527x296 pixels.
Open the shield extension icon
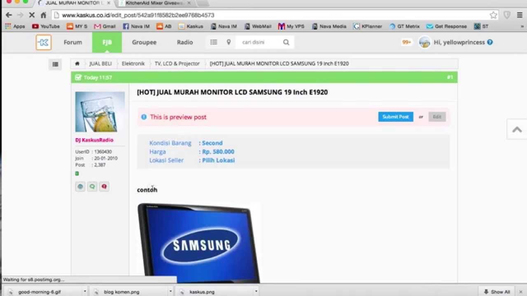click(507, 15)
